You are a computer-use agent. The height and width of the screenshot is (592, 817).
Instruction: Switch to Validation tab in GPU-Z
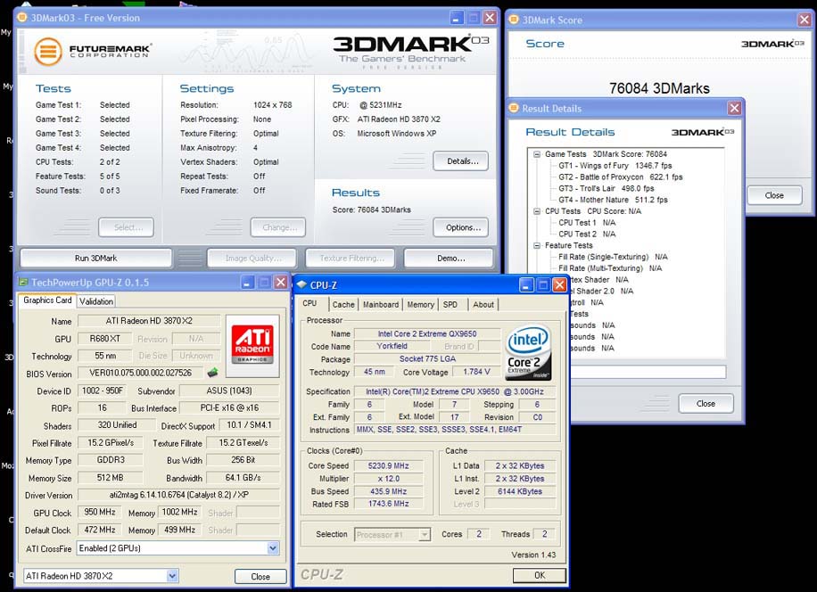[96, 301]
